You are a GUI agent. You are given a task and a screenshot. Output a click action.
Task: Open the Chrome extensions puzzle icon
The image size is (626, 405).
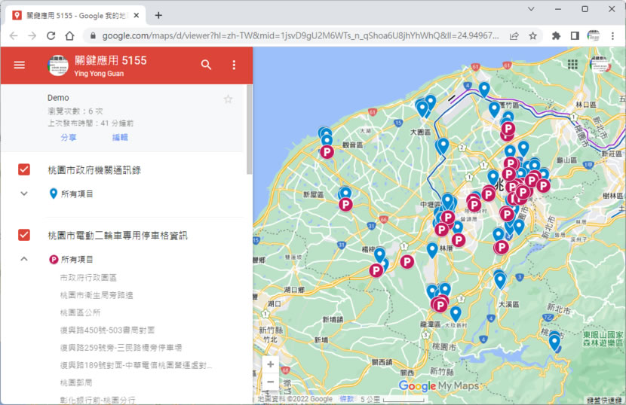(x=556, y=35)
